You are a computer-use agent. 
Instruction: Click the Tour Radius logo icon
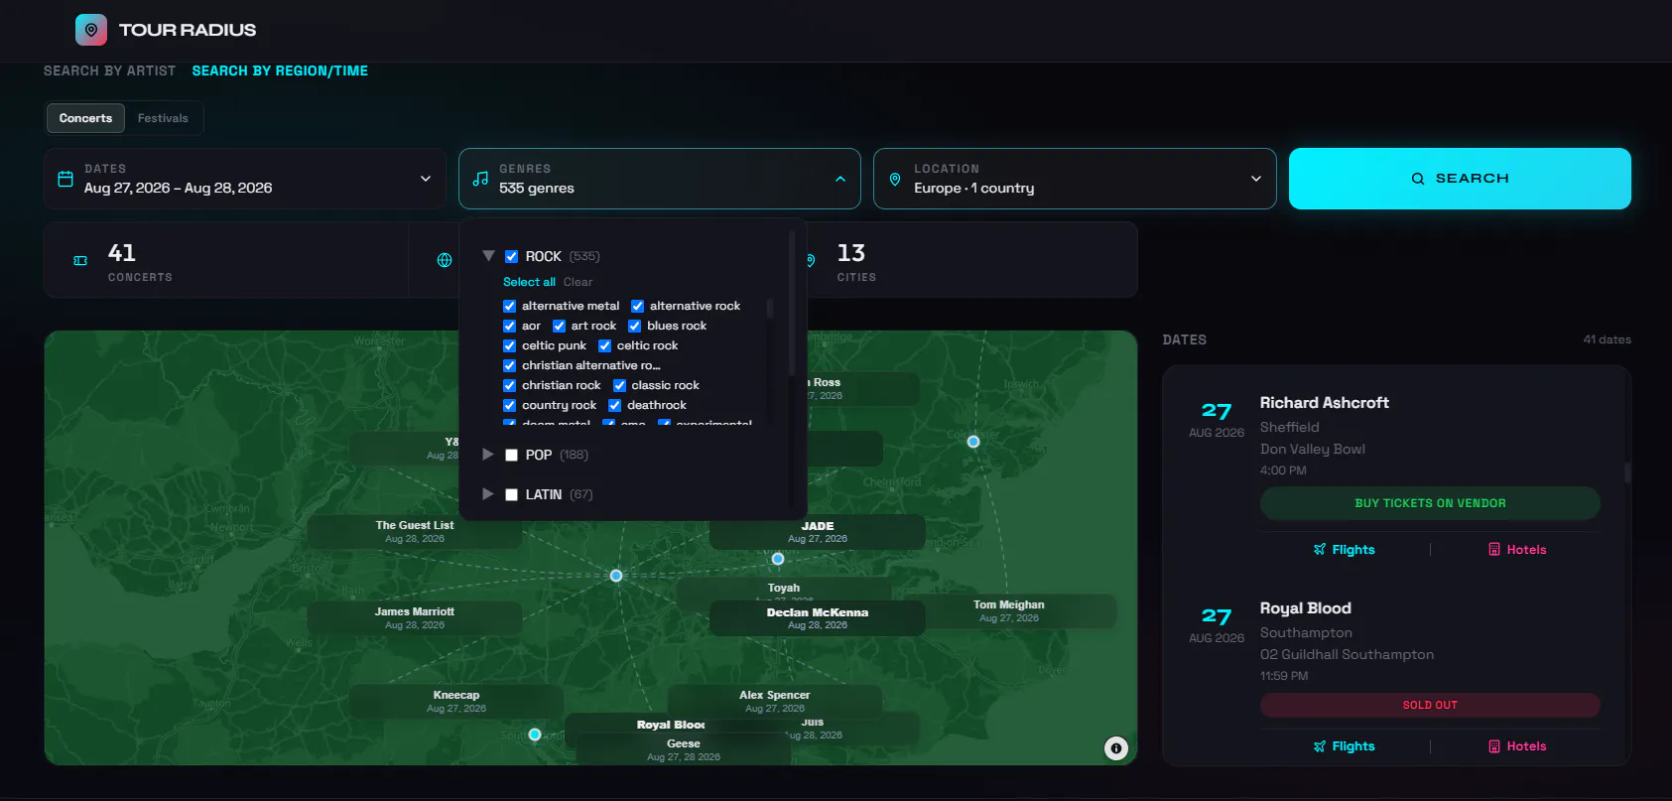coord(91,30)
